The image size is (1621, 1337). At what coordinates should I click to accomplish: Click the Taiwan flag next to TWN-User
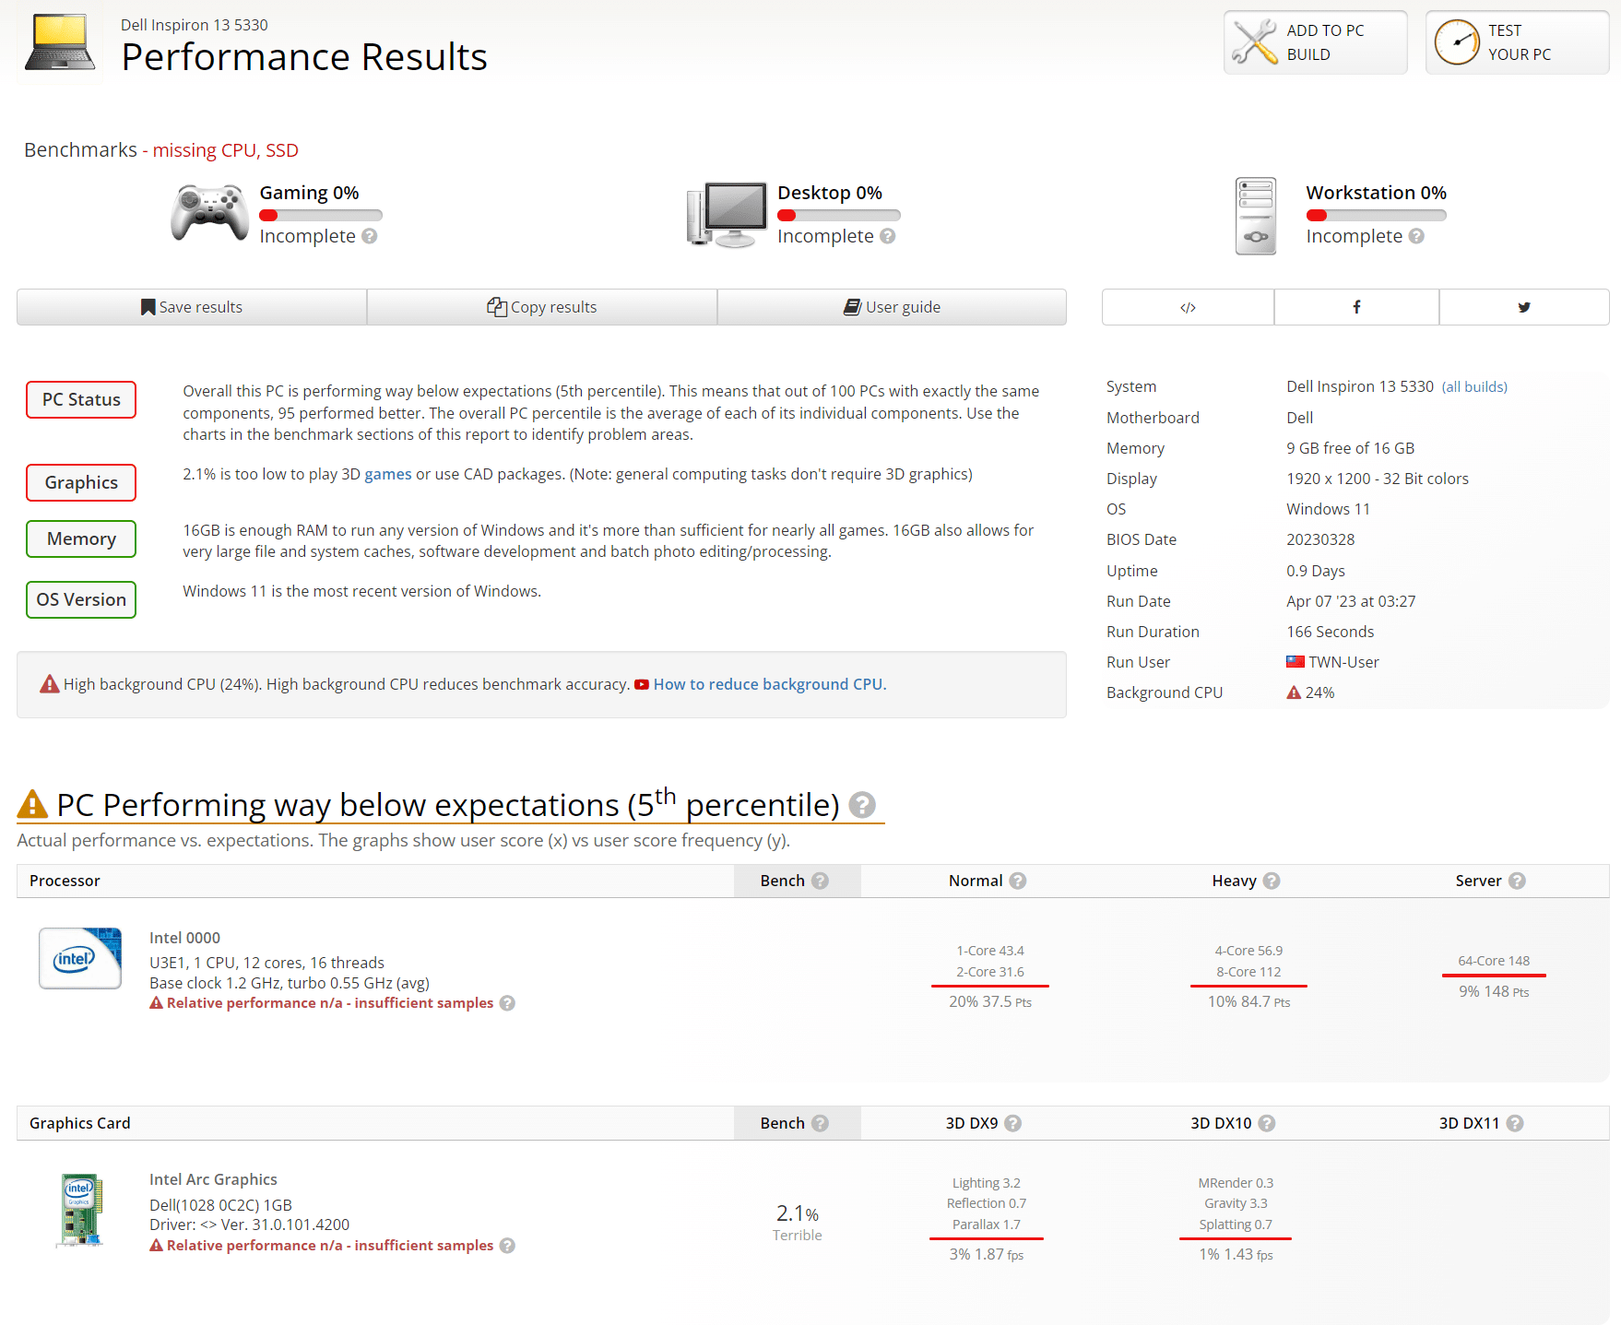pos(1296,662)
